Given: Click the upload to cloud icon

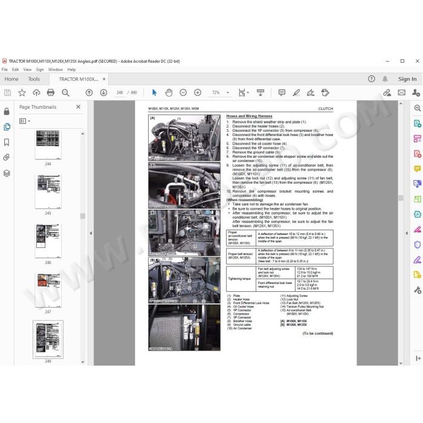Looking at the screenshot, I should 36,93.
